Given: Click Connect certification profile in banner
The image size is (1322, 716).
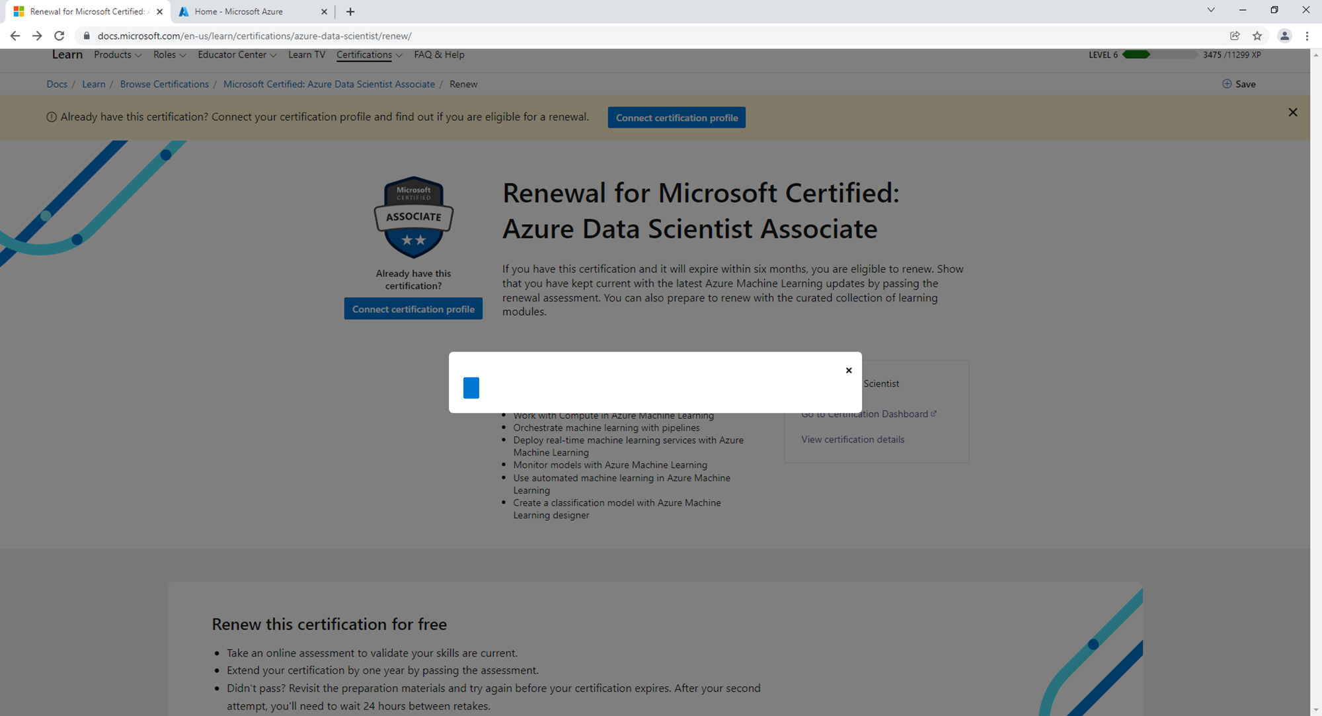Looking at the screenshot, I should (x=677, y=118).
